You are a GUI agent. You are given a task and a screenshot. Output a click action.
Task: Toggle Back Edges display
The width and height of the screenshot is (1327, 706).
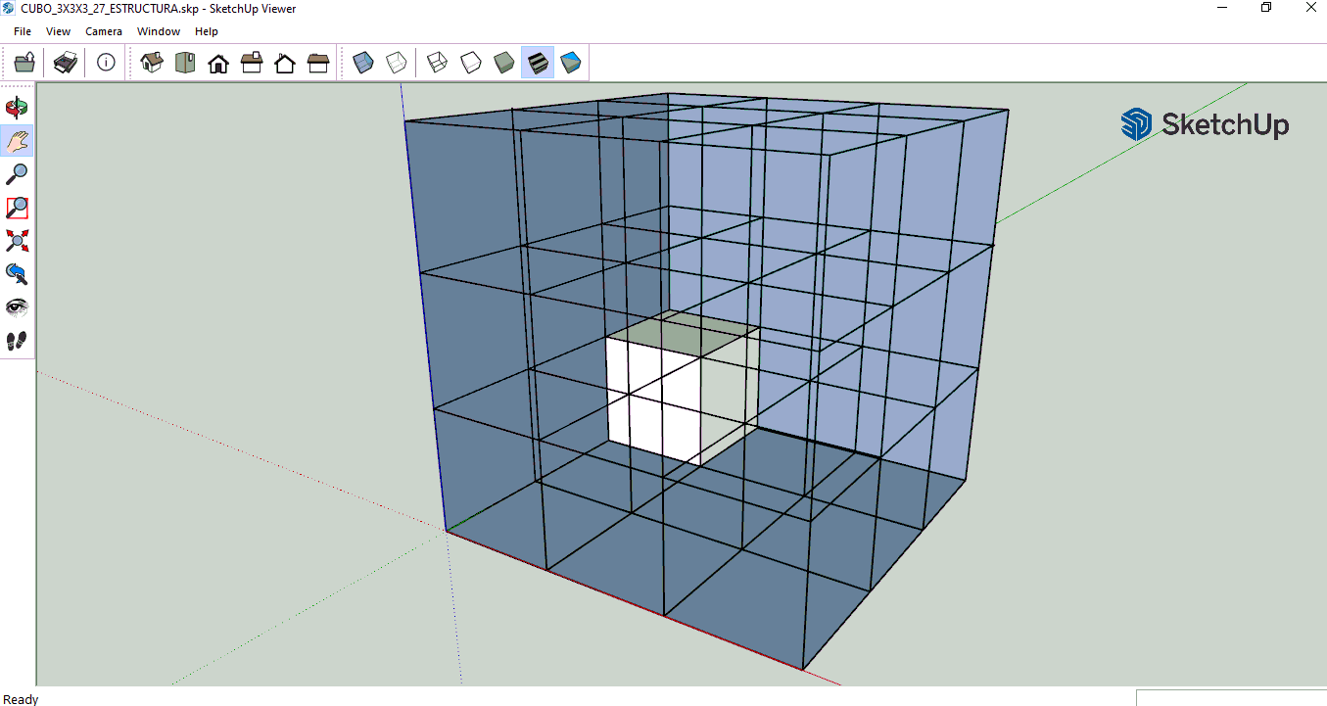(396, 64)
